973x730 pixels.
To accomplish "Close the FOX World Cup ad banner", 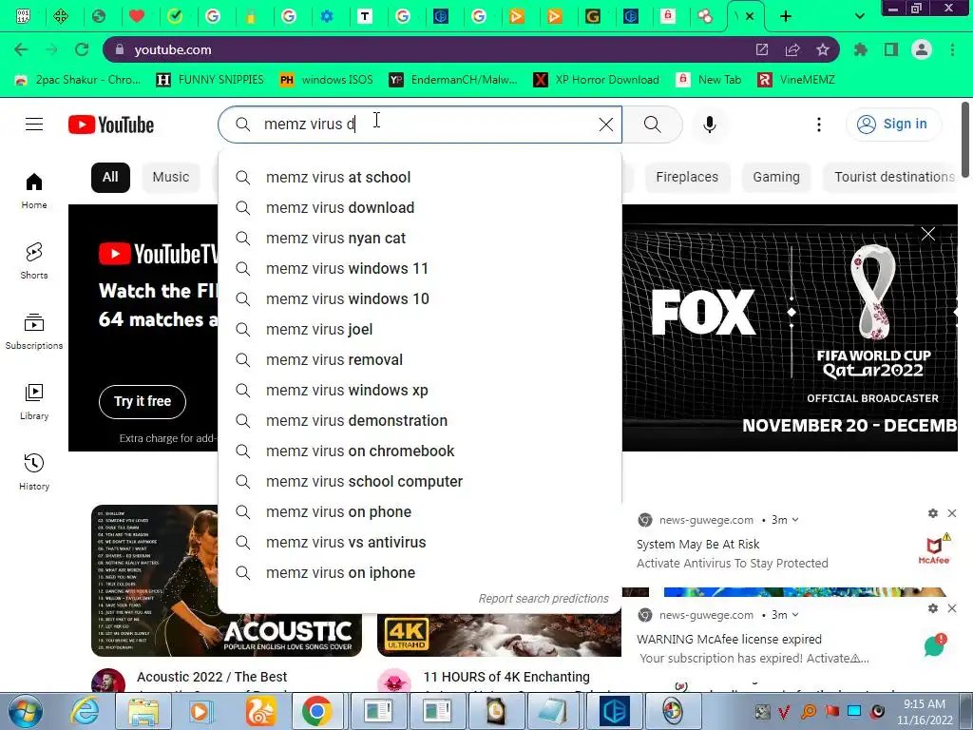I will (x=928, y=234).
